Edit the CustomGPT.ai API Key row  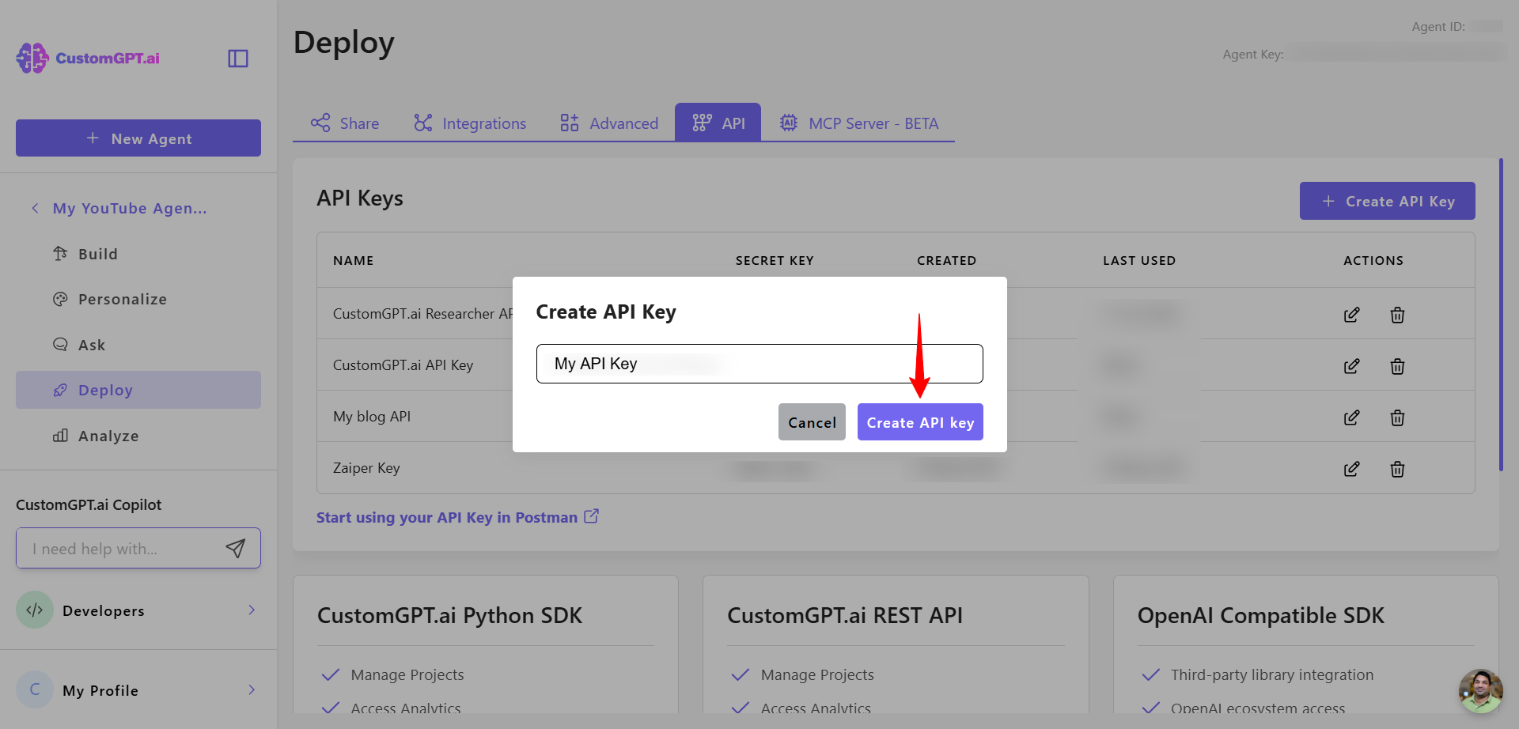1352,366
